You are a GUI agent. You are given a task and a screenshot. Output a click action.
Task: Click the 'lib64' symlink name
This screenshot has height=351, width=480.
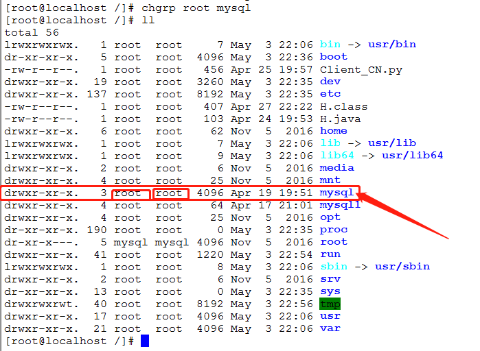pos(336,156)
